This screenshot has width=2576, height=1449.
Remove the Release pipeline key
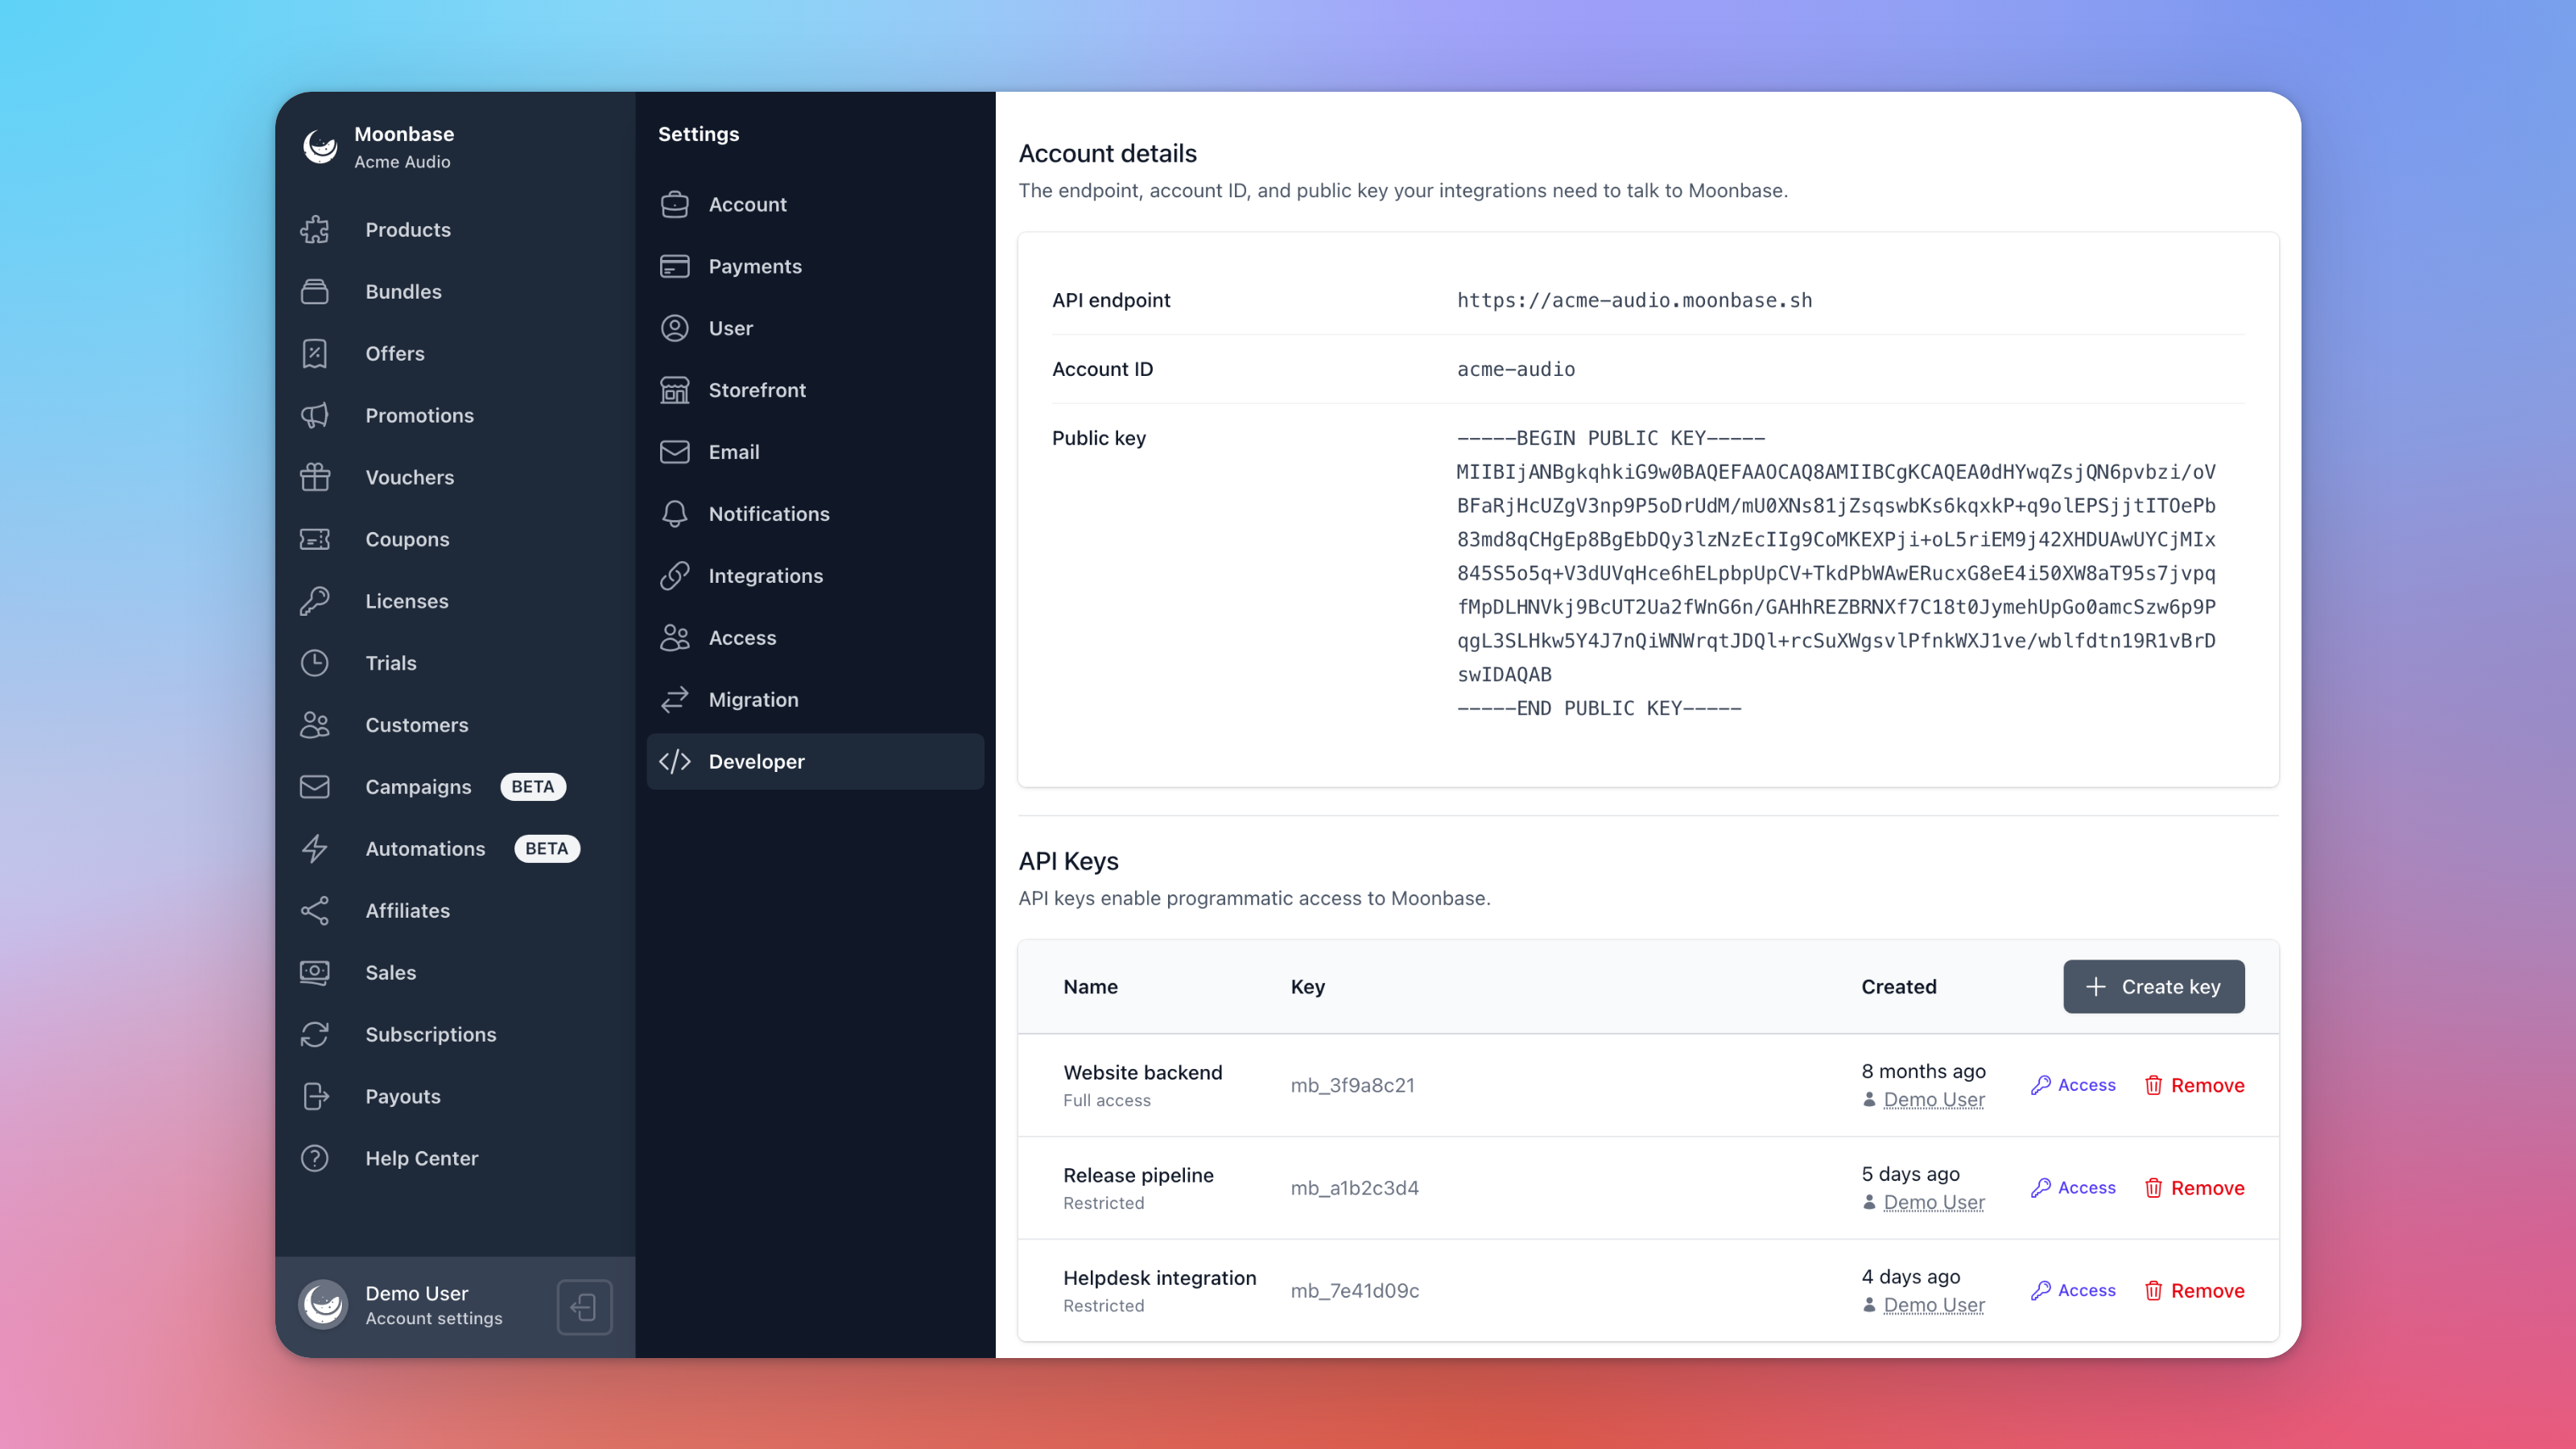(x=2194, y=1189)
